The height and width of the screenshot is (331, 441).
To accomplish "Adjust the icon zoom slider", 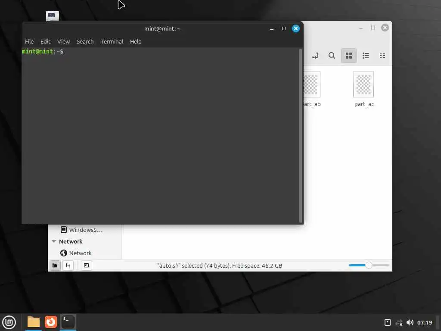I will pos(369,265).
